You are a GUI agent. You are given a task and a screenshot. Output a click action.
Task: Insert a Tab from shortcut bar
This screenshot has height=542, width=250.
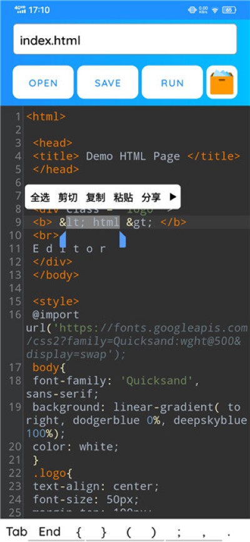17,531
